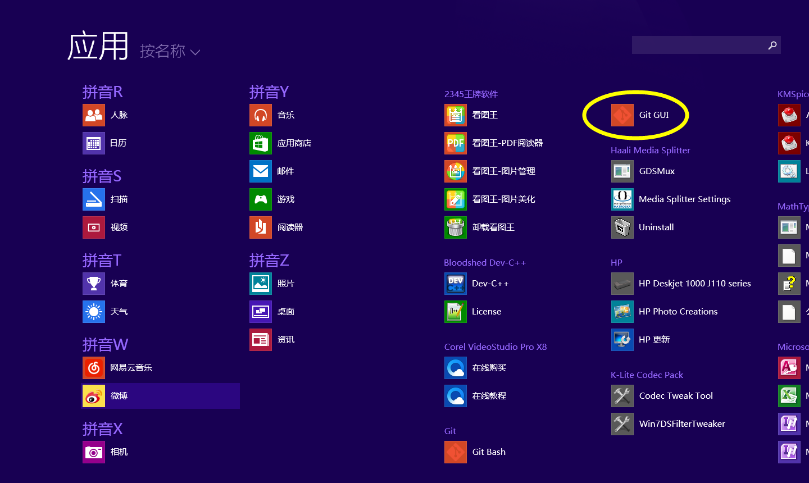Image resolution: width=809 pixels, height=483 pixels.
Task: Open the 游戏 gamepad icon
Action: click(x=261, y=199)
